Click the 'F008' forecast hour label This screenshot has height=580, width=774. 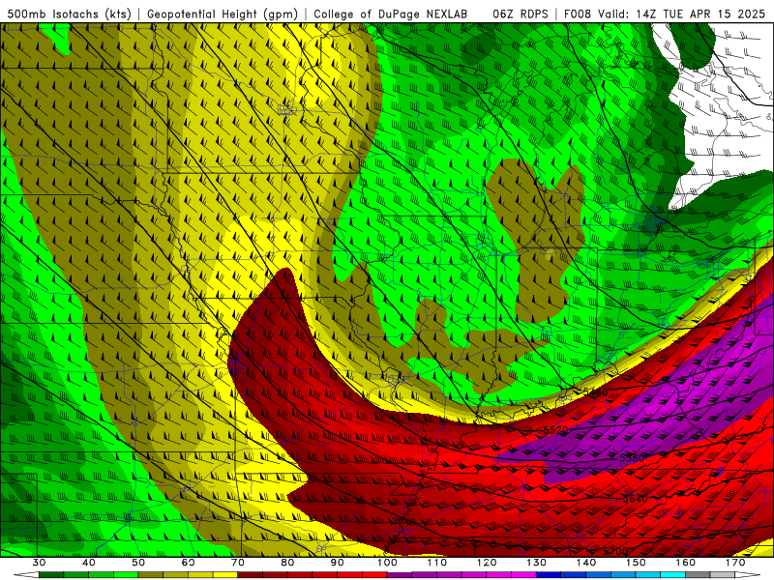[x=579, y=14]
